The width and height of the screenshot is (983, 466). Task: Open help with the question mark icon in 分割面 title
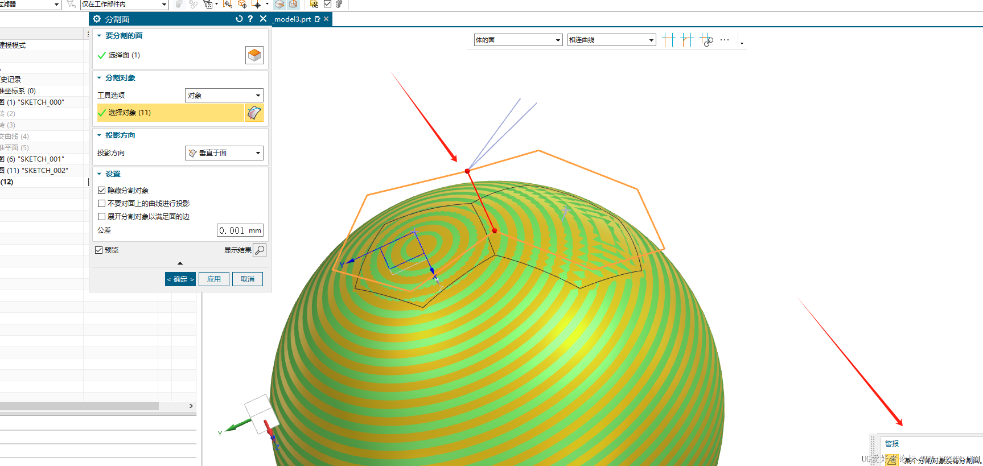250,19
